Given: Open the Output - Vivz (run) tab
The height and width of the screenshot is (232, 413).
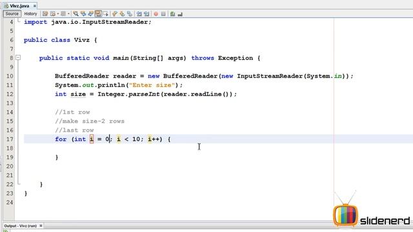Looking at the screenshot, I should [x=20, y=226].
